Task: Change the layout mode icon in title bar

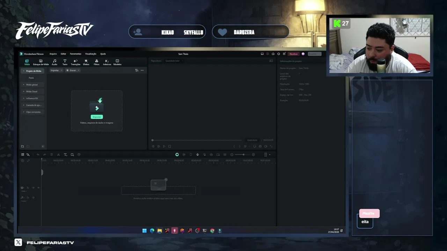Action: coord(262,54)
